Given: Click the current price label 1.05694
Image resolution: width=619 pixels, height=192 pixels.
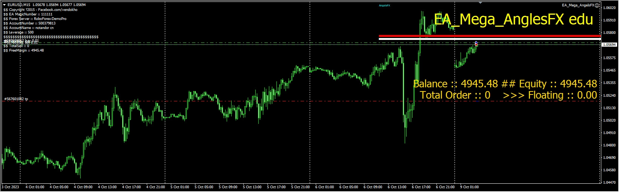Looking at the screenshot, I should [609, 44].
